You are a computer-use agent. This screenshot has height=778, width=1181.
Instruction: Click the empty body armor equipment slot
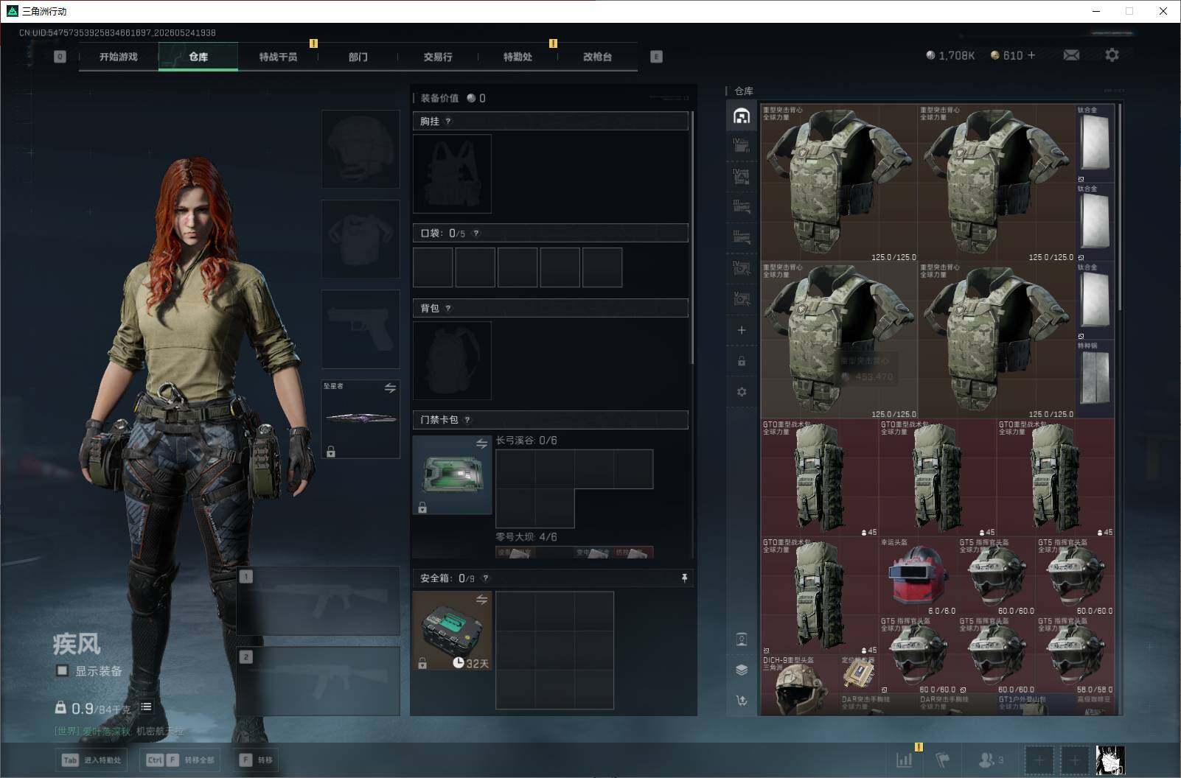tap(360, 239)
